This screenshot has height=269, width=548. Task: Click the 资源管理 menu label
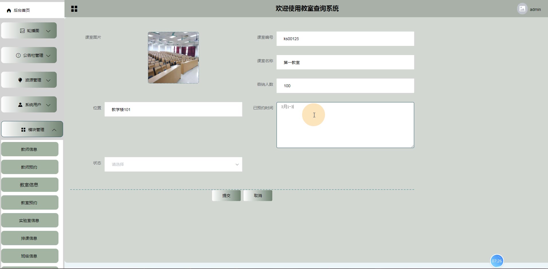(x=33, y=80)
